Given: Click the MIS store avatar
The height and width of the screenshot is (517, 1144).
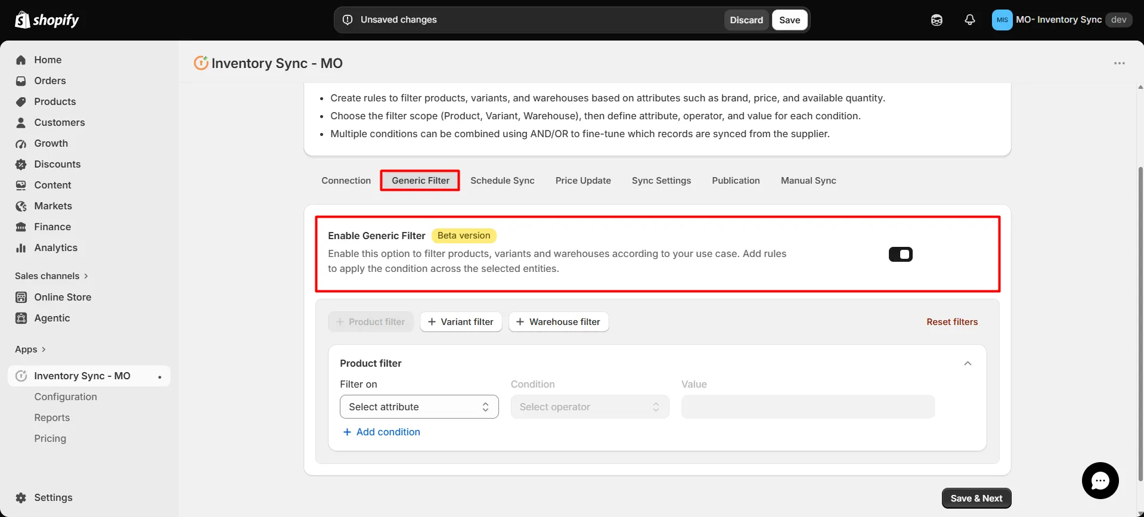Looking at the screenshot, I should point(1002,20).
